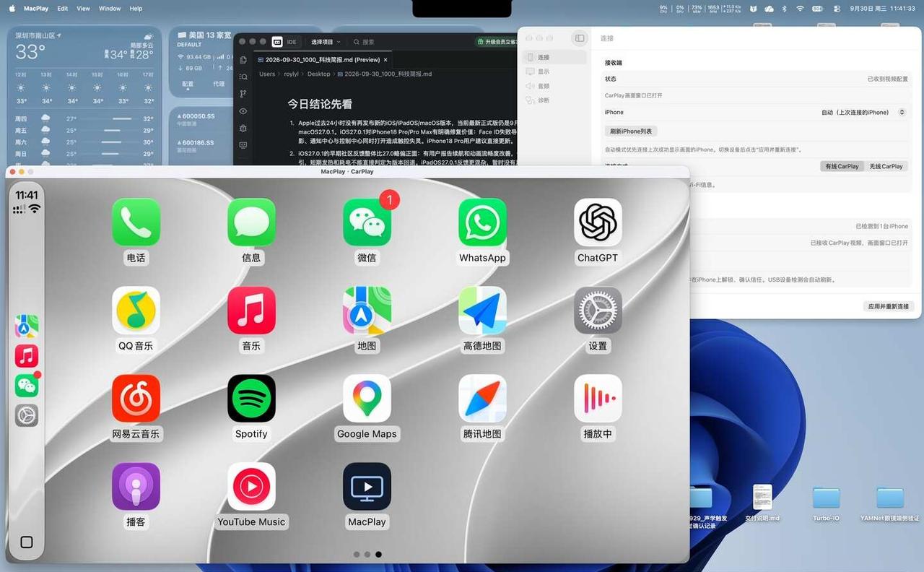
Task: Open 高德地图 navigation app
Action: (482, 311)
